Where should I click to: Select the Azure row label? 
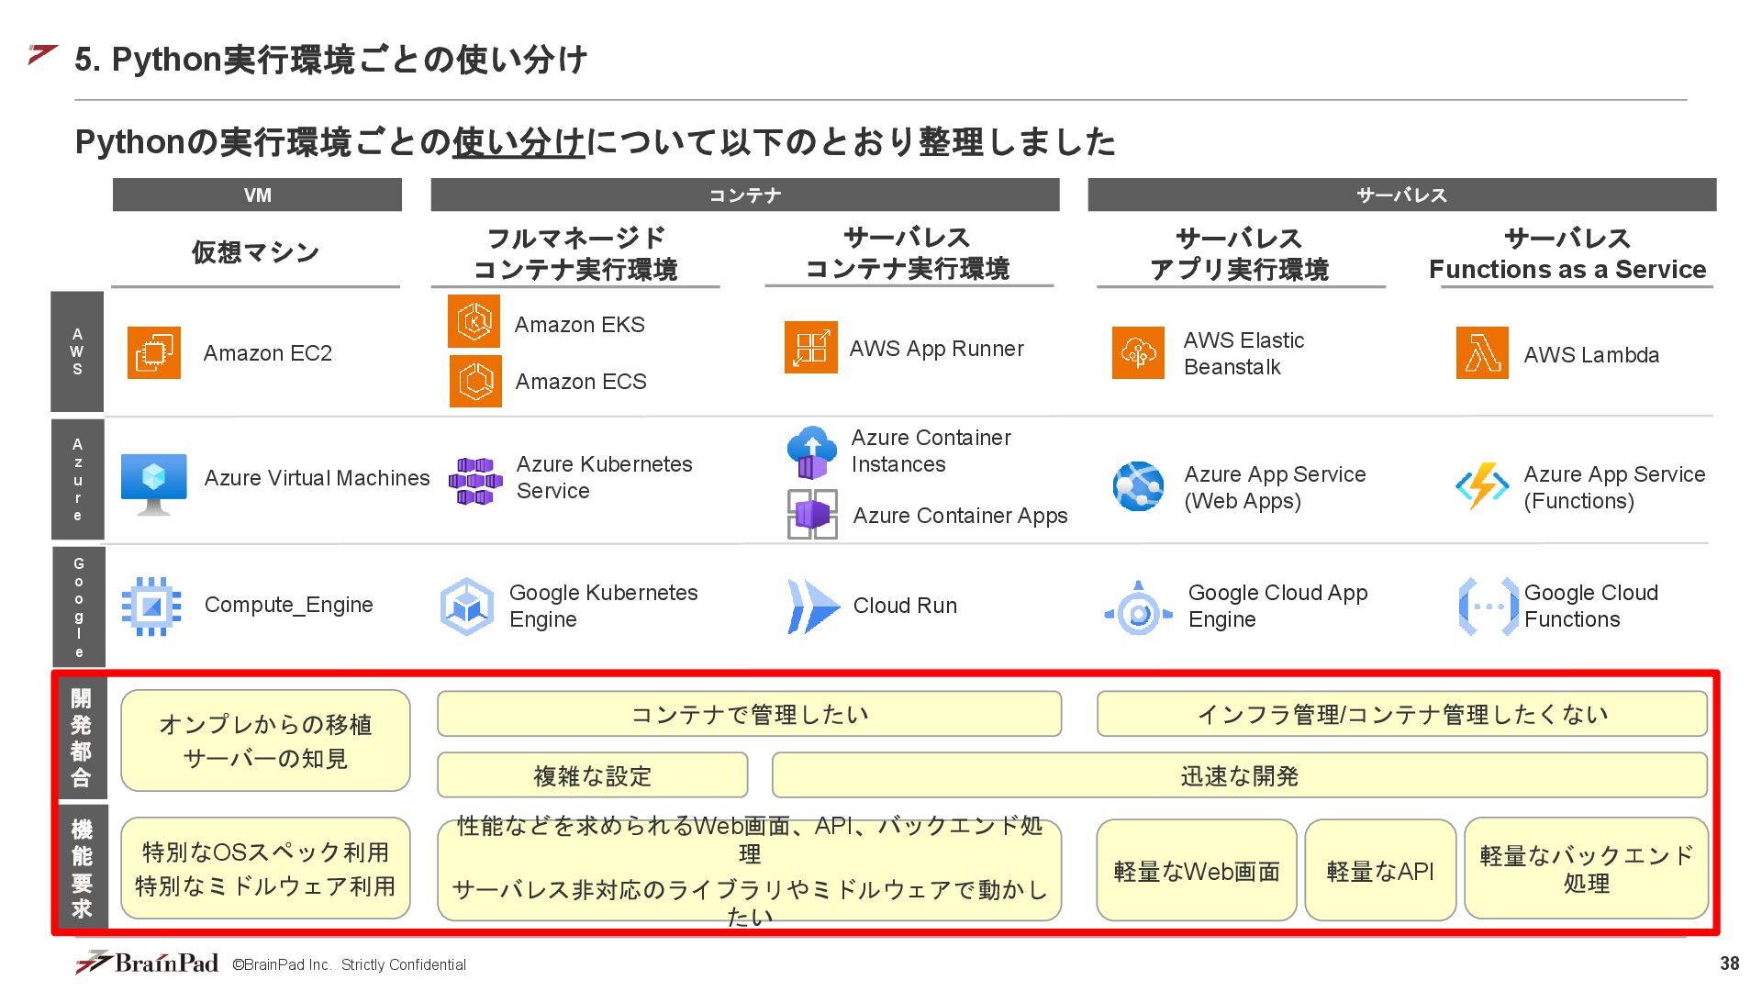click(x=77, y=479)
